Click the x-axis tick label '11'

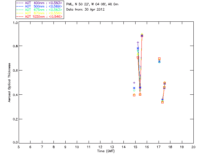click(x=89, y=147)
